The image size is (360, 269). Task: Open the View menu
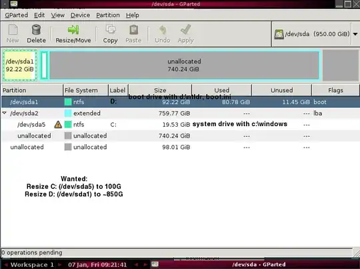[57, 15]
